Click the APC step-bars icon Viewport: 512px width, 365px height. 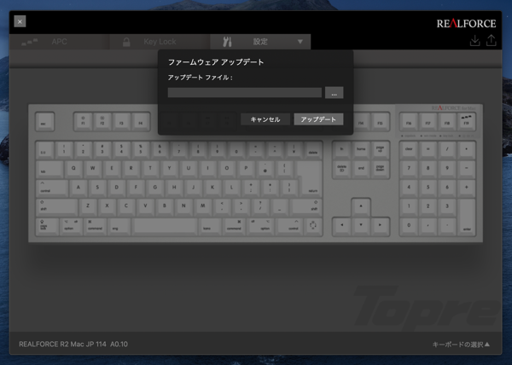pyautogui.click(x=30, y=42)
